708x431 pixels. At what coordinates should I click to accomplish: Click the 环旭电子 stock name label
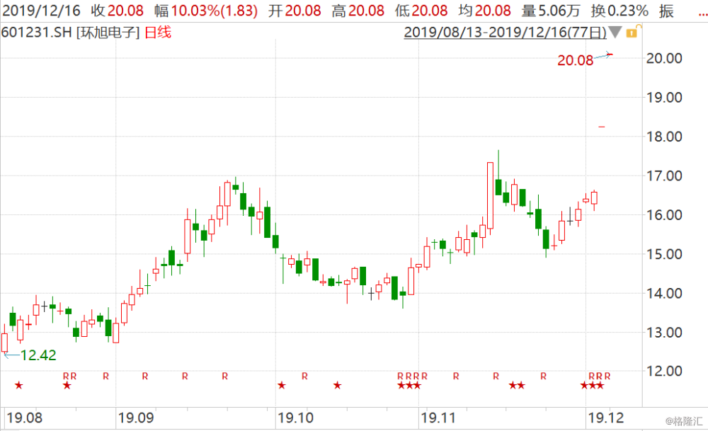pyautogui.click(x=108, y=33)
